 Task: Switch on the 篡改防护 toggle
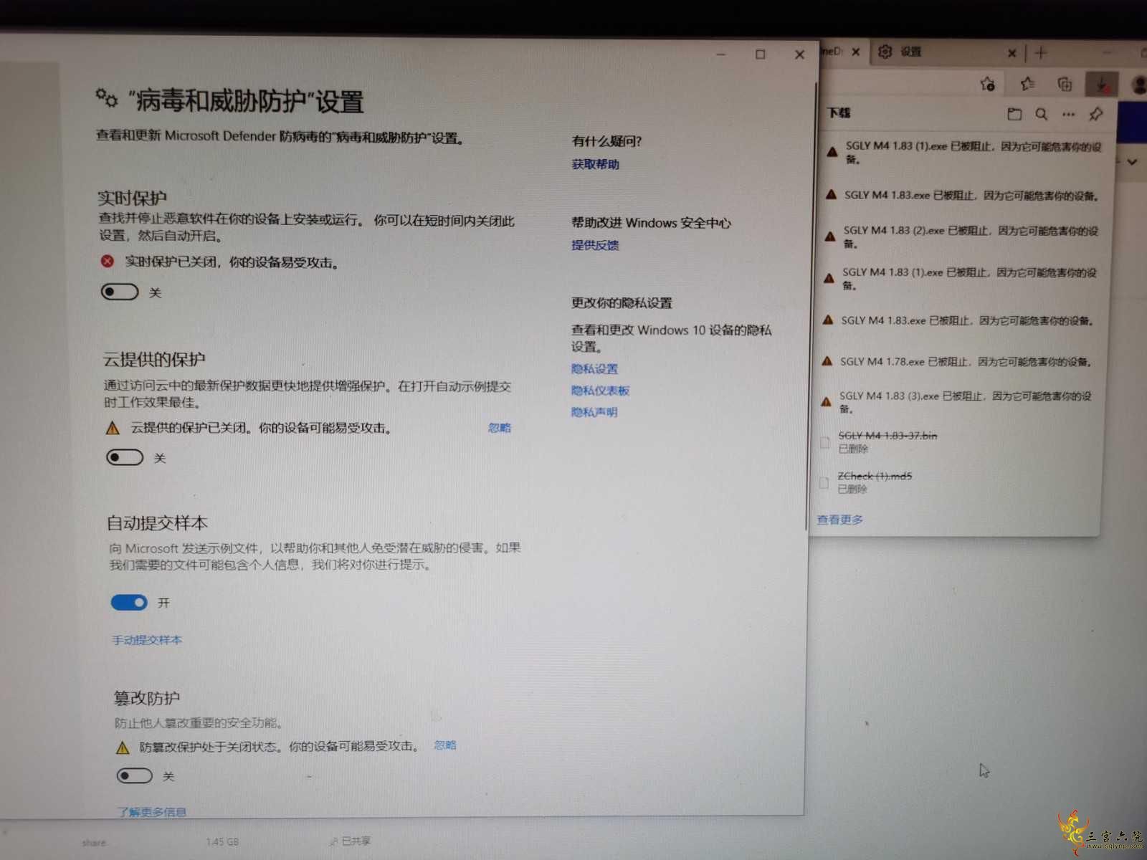click(135, 775)
